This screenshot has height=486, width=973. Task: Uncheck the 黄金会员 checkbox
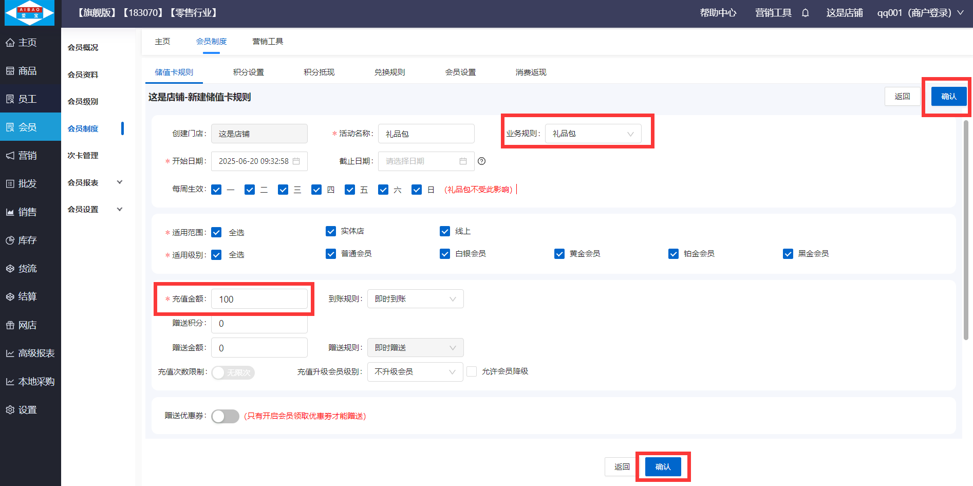tap(559, 254)
